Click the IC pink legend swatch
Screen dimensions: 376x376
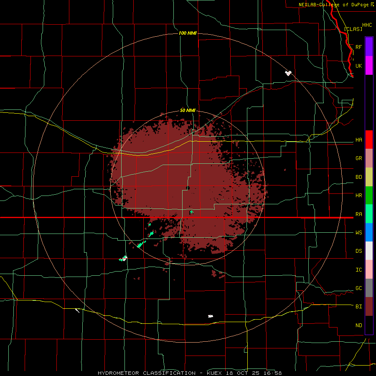(x=369, y=269)
